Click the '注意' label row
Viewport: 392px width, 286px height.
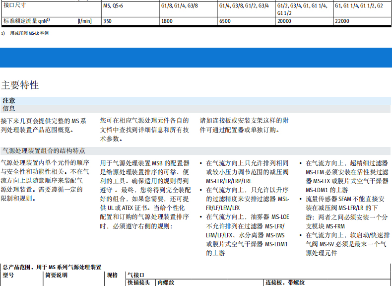[x=196, y=101]
